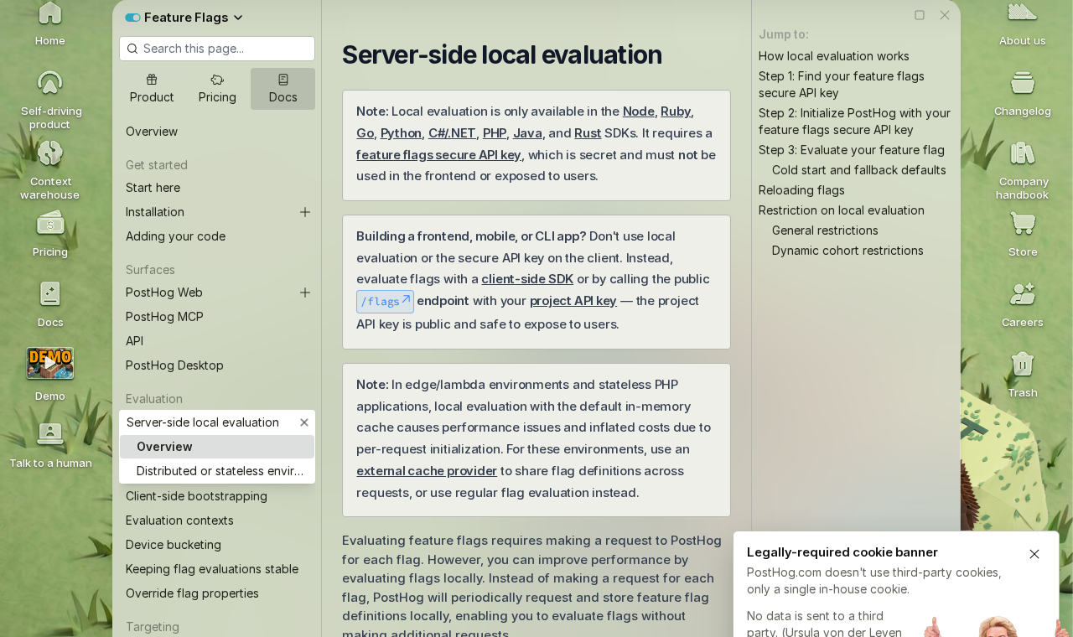This screenshot has width=1073, height=637.
Task: Follow the Ruby SDK link
Action: pos(676,111)
